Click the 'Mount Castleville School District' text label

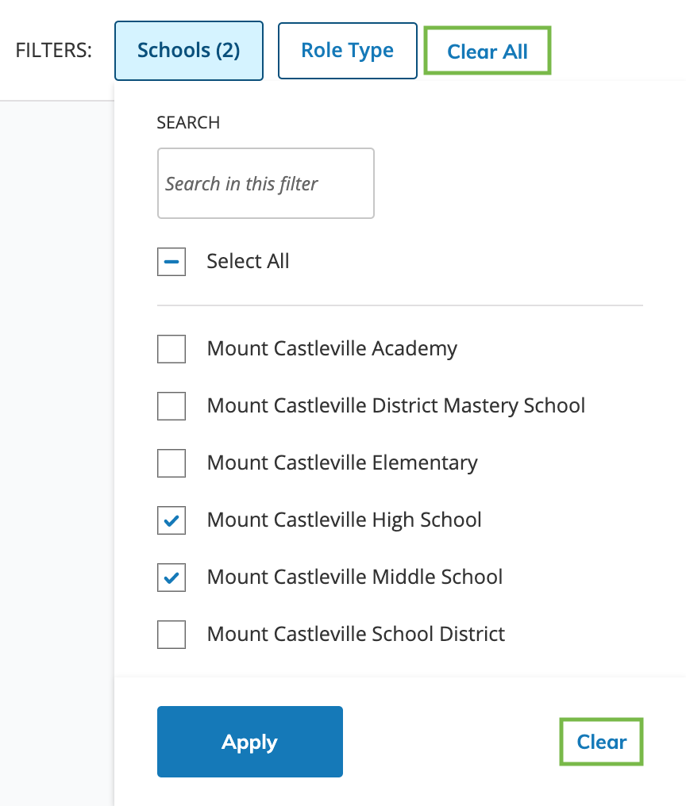pos(356,635)
